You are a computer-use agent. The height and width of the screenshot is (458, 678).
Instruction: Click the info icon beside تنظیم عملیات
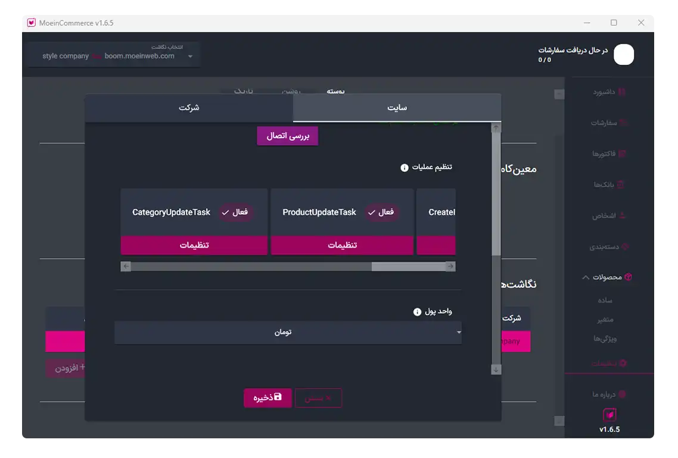pos(405,168)
